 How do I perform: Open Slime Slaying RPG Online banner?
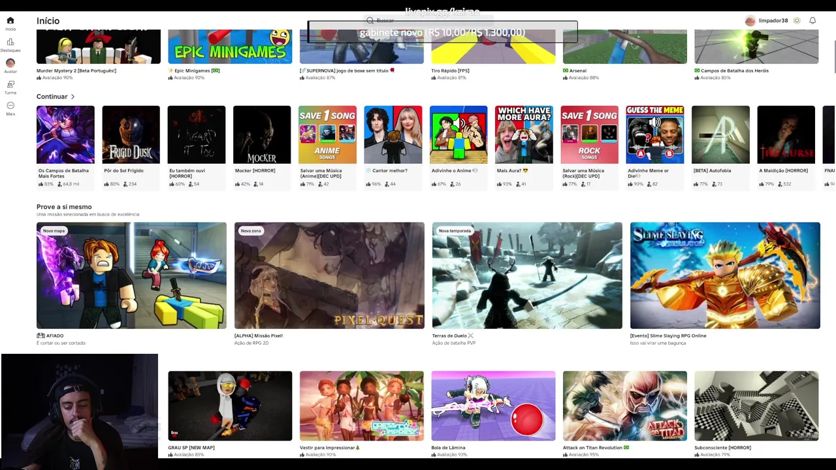coord(725,275)
